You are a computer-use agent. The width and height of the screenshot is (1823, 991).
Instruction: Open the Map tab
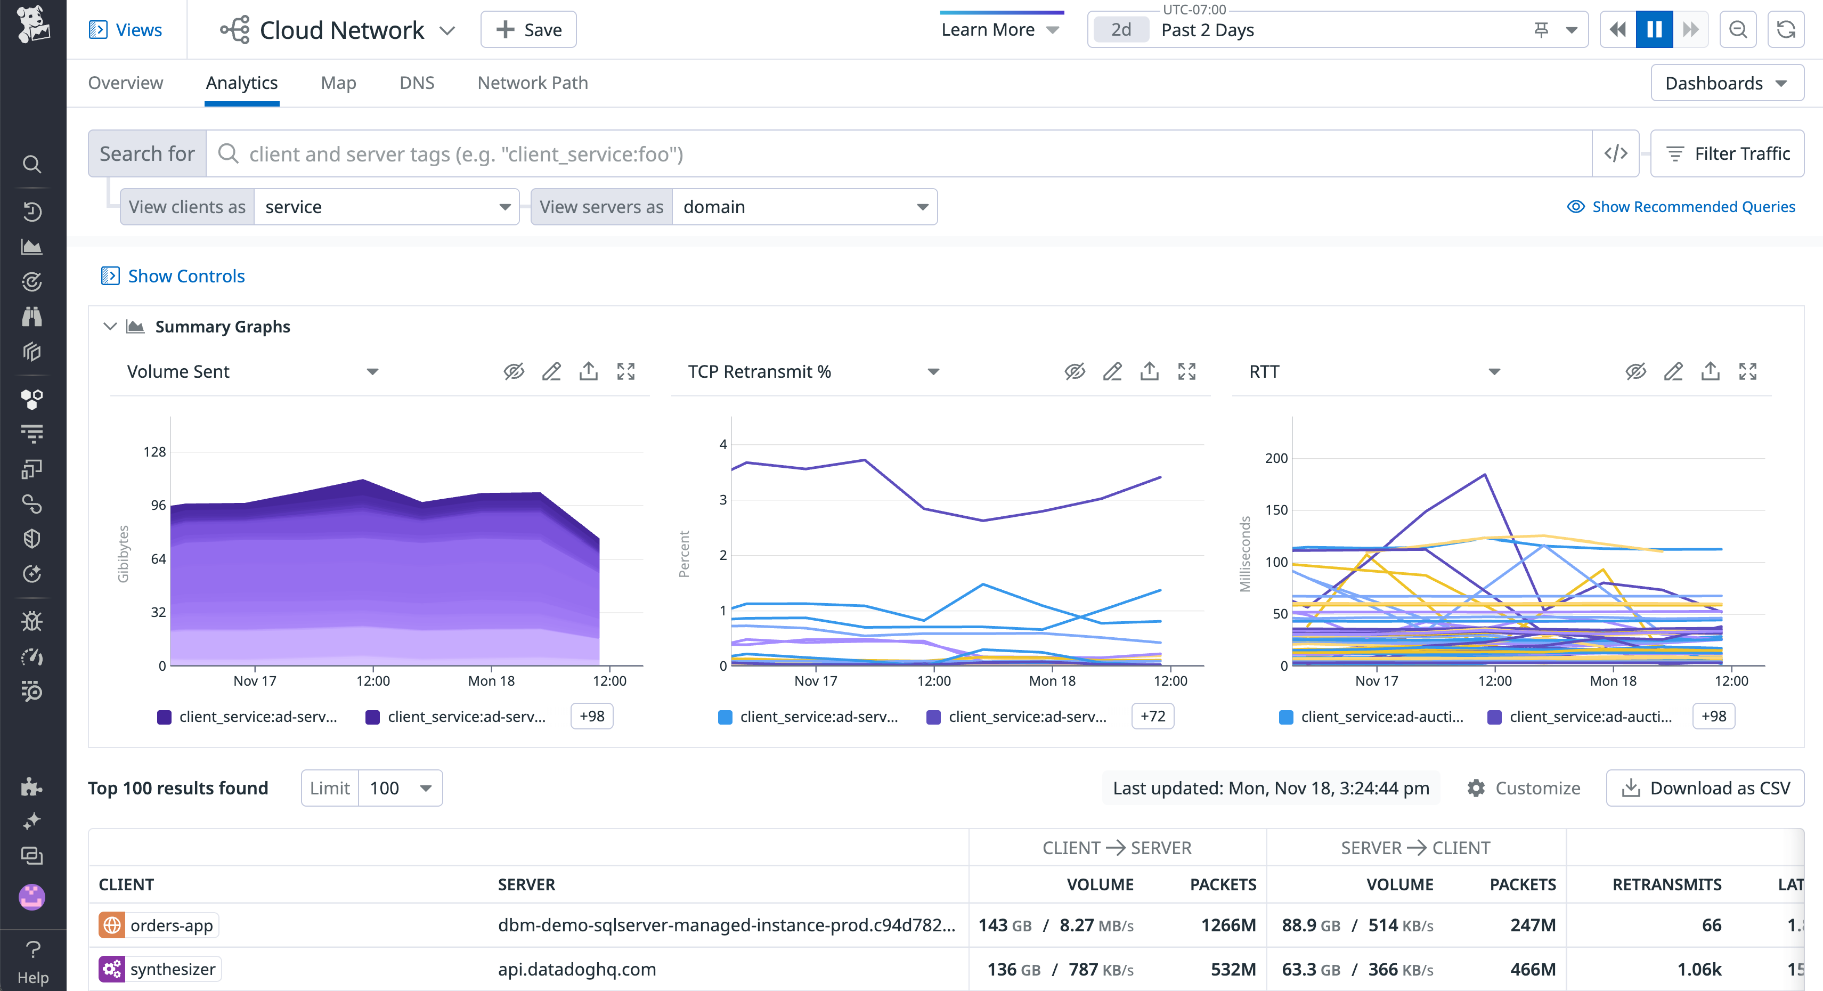pos(338,83)
